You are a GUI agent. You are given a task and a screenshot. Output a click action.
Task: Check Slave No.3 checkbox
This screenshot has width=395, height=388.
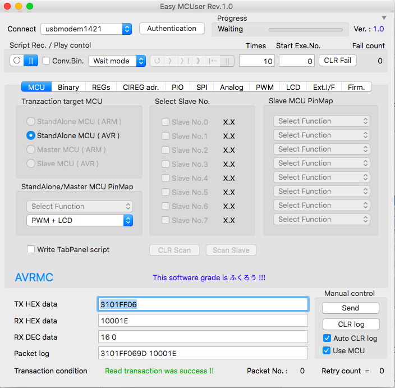click(166, 164)
